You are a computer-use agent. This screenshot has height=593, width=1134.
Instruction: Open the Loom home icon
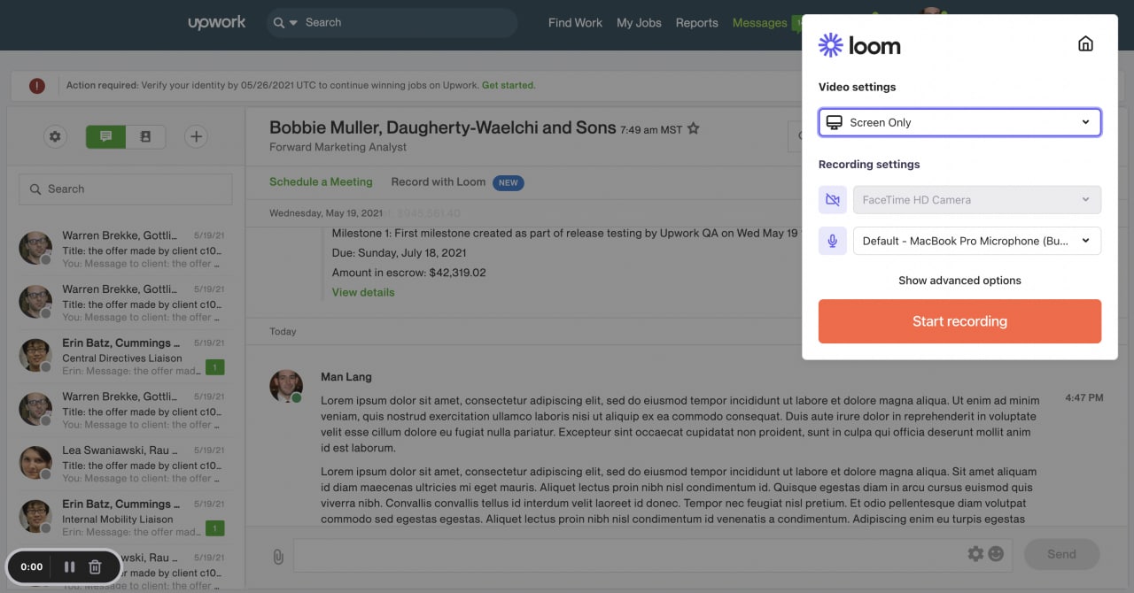[1085, 44]
